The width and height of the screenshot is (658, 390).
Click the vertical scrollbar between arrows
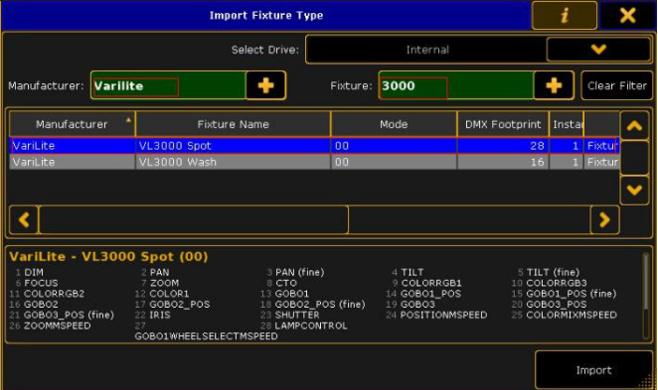pyautogui.click(x=634, y=158)
